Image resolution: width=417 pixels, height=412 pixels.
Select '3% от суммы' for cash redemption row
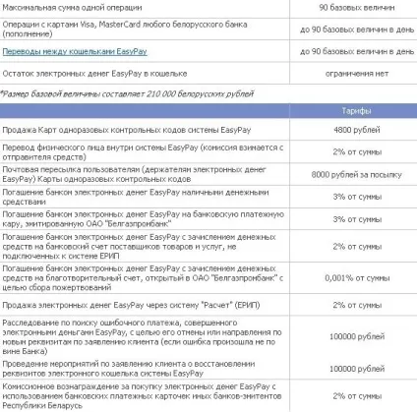pyautogui.click(x=357, y=197)
